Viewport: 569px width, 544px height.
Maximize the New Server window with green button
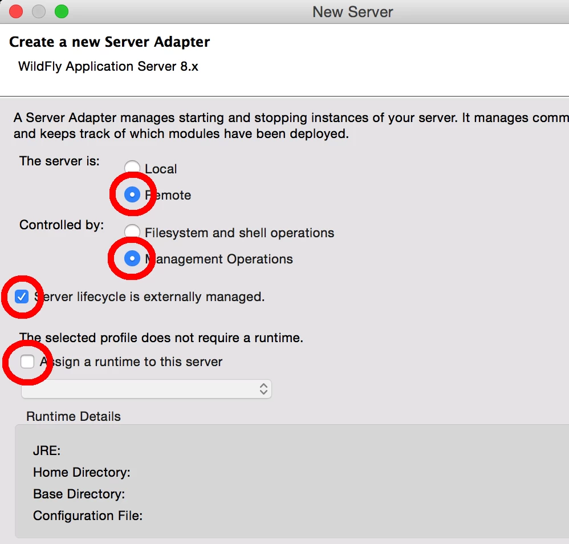pyautogui.click(x=62, y=11)
